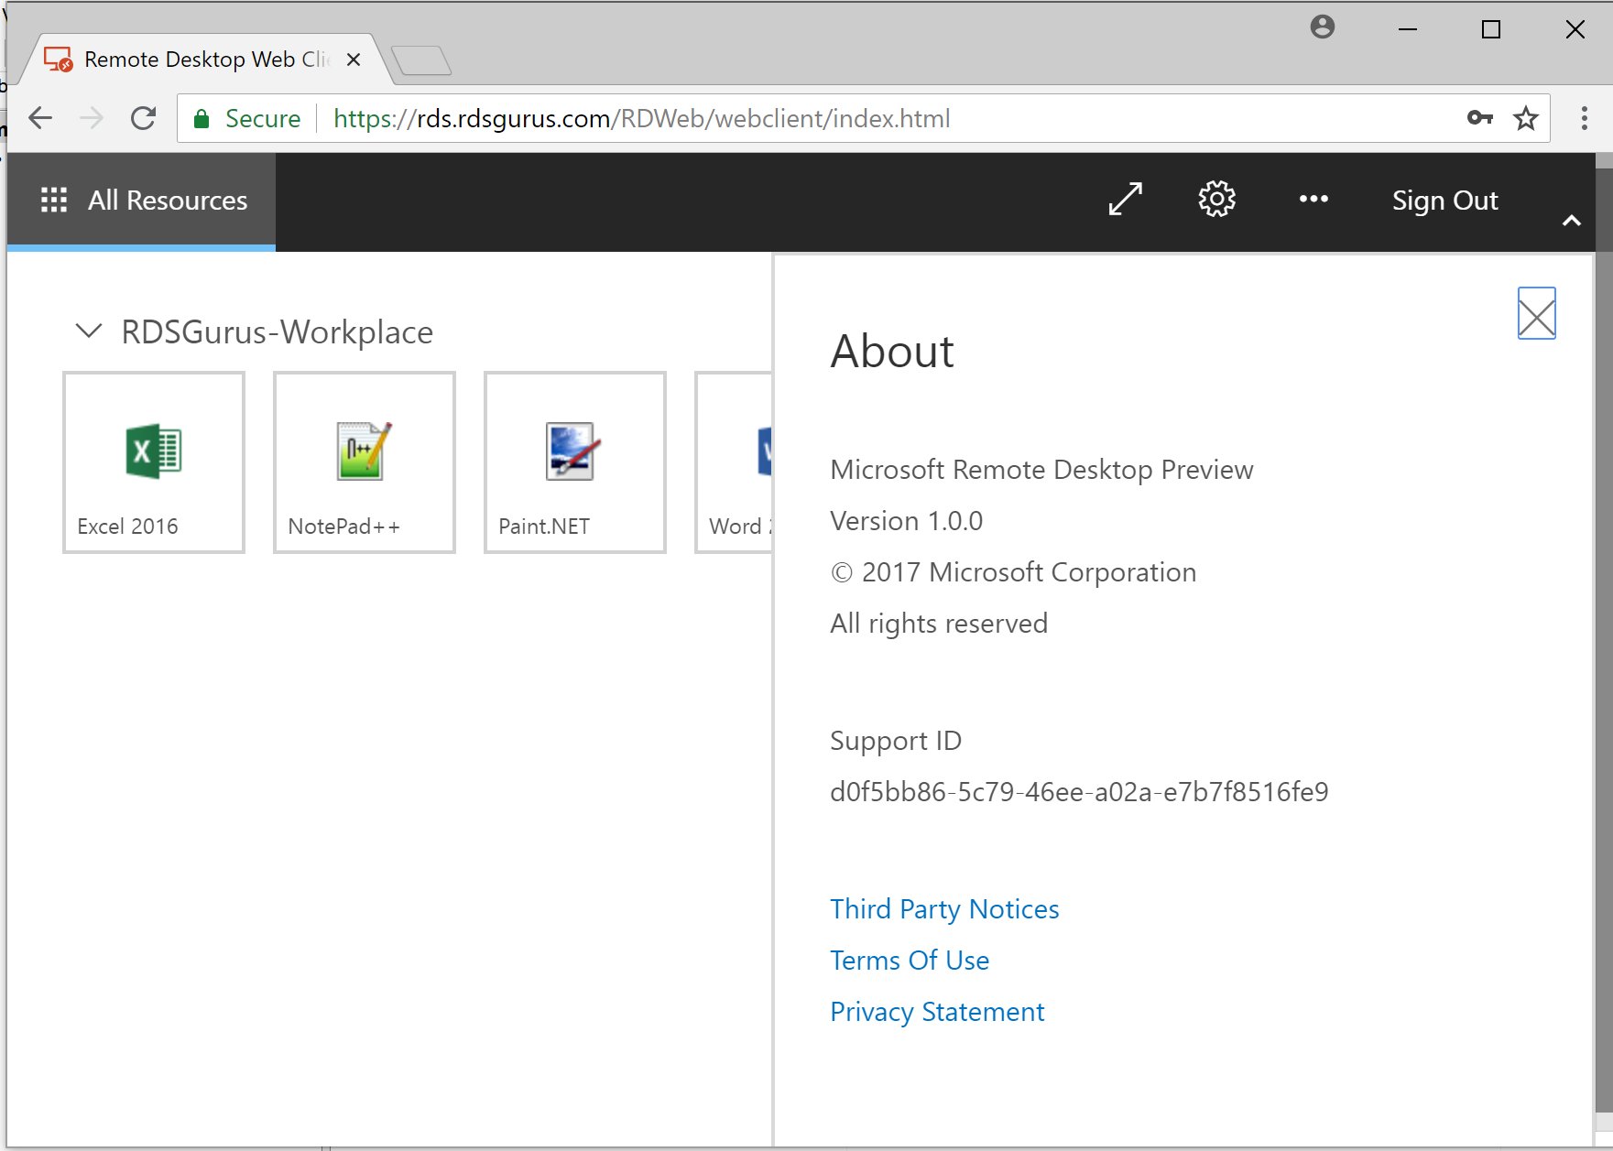Close the About panel
Image resolution: width=1613 pixels, height=1151 pixels.
tap(1537, 313)
